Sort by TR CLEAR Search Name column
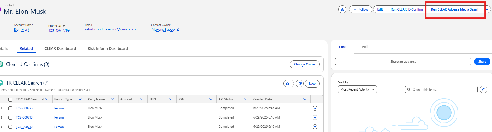Viewport: 492px width, 132px height. click(28, 99)
